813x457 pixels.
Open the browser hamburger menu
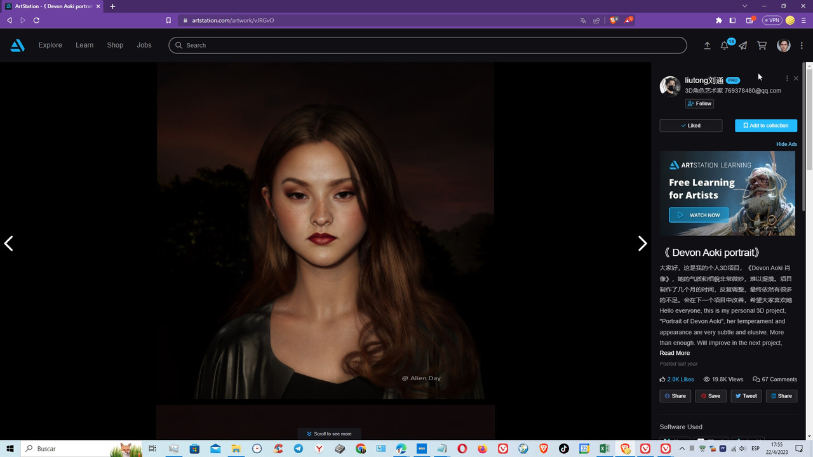point(803,20)
